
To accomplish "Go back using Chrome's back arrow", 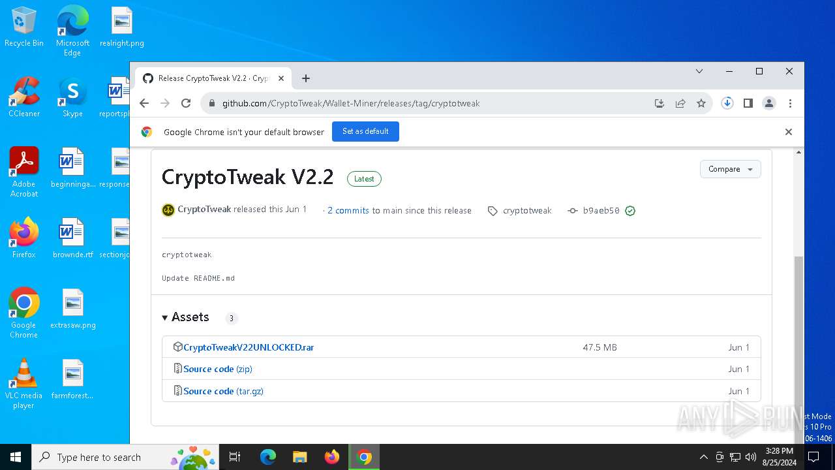I will tap(144, 103).
